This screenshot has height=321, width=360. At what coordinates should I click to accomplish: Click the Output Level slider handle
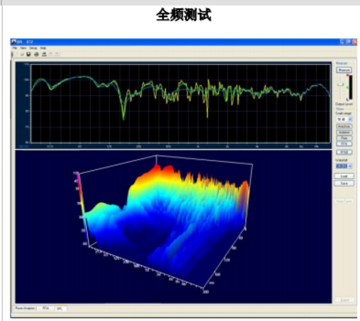341,85
